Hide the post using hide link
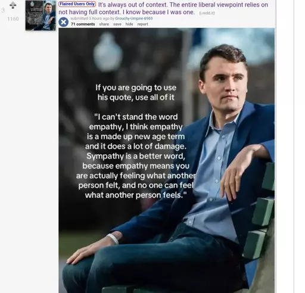Screen dimensions: 305x293 [x=129, y=24]
